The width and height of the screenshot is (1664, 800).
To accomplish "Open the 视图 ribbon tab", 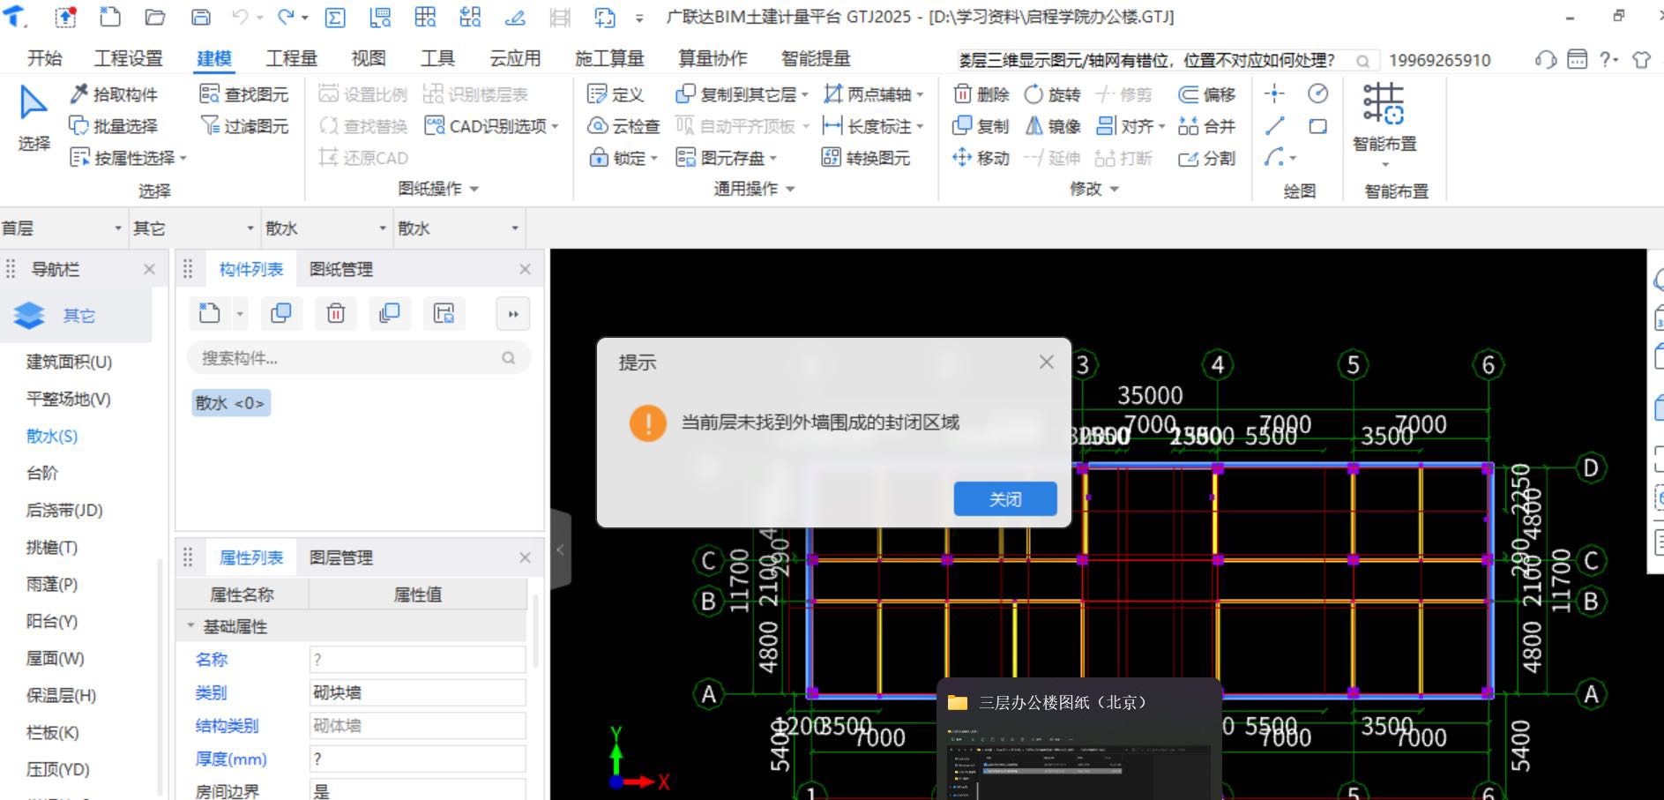I will coord(369,58).
